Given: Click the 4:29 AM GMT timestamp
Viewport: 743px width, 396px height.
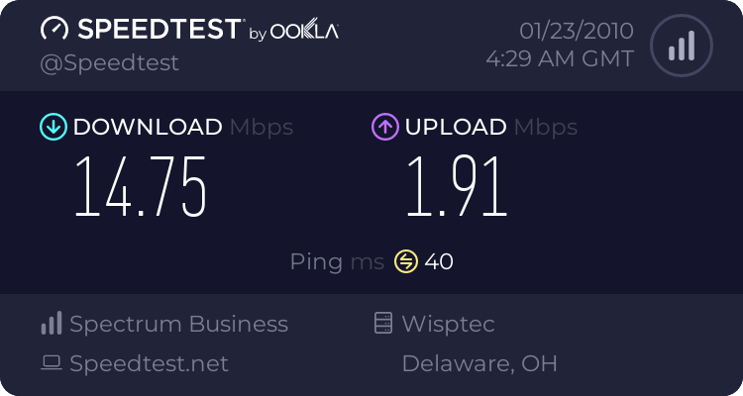Looking at the screenshot, I should coord(560,58).
